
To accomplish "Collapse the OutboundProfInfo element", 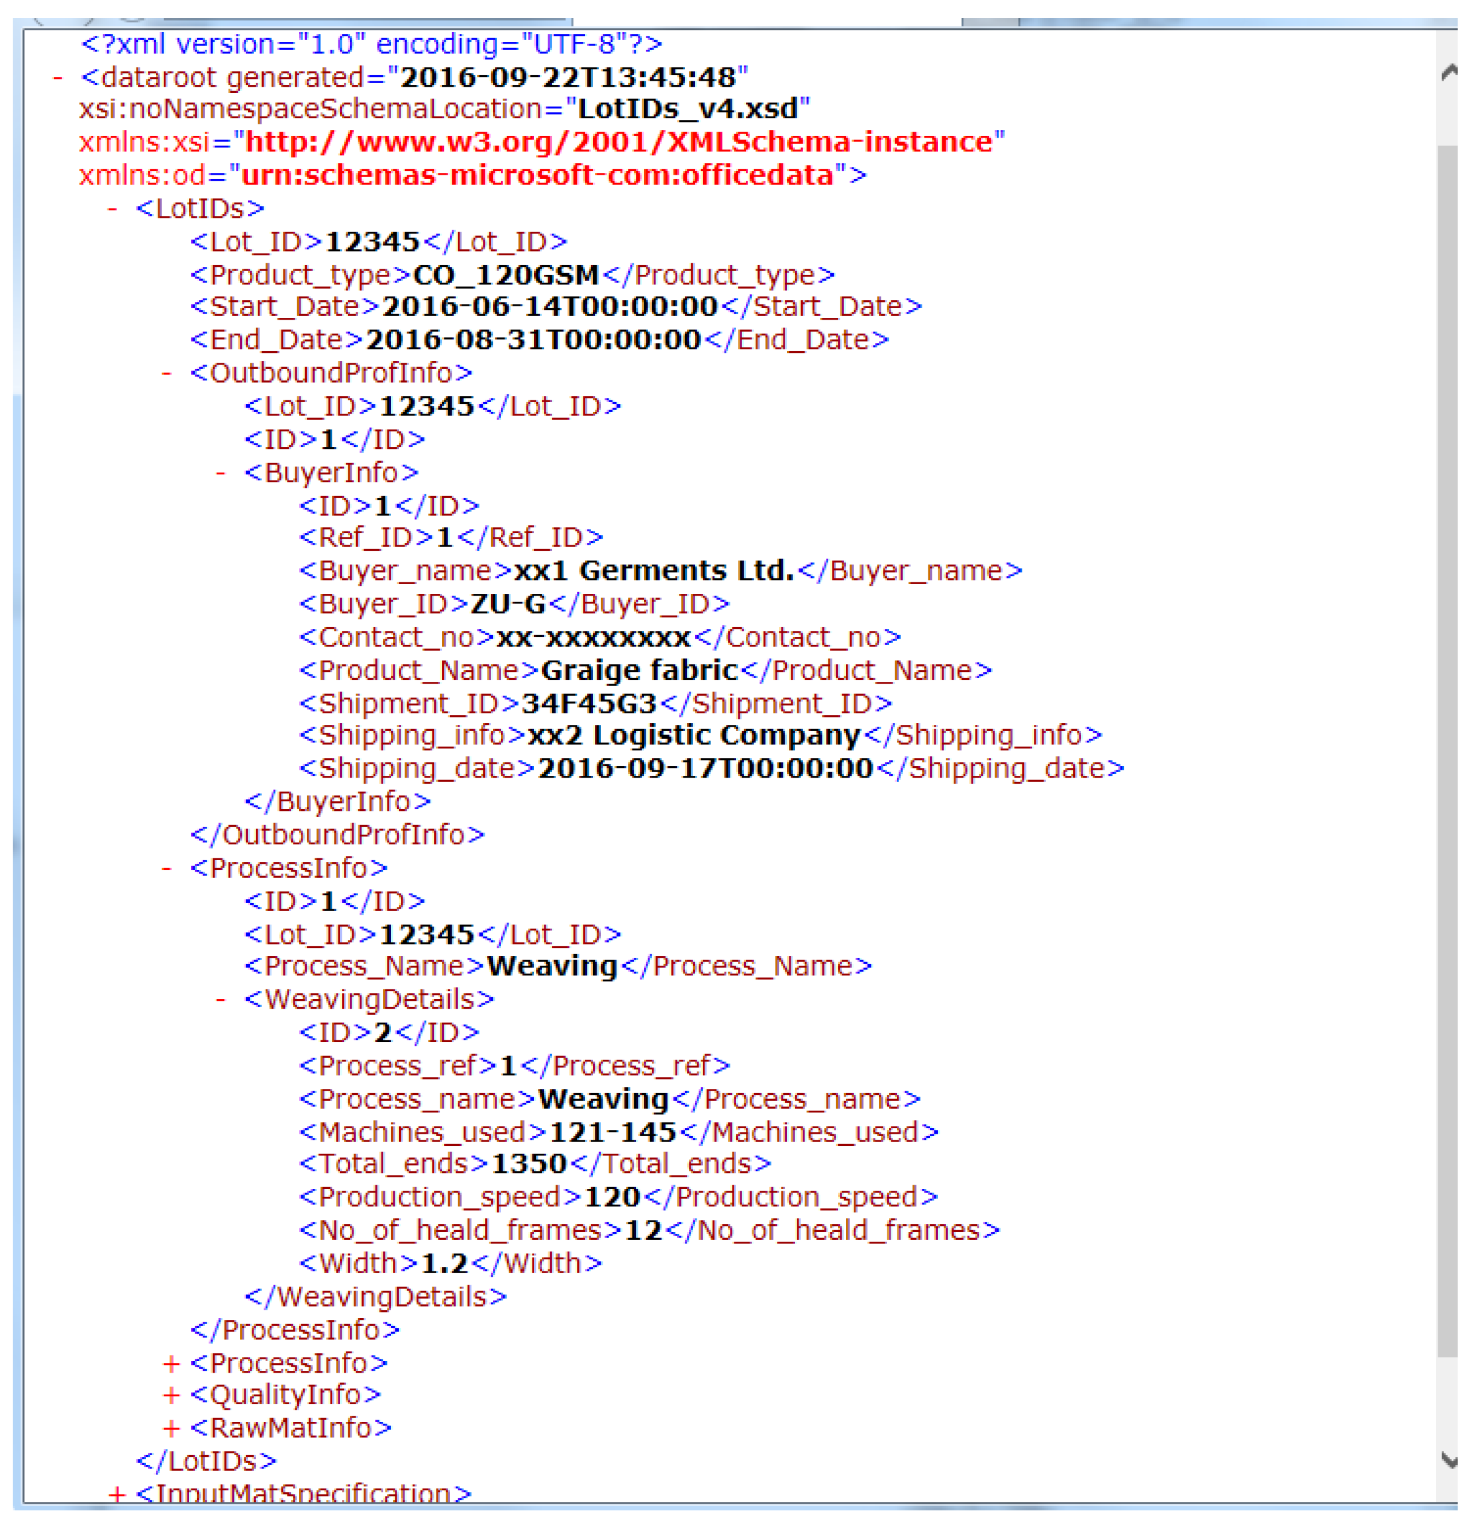I will 166,374.
